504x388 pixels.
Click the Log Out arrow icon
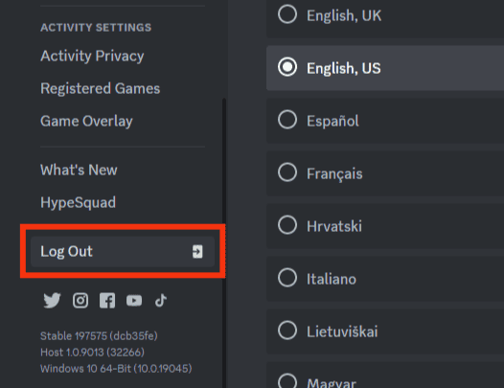pyautogui.click(x=197, y=251)
